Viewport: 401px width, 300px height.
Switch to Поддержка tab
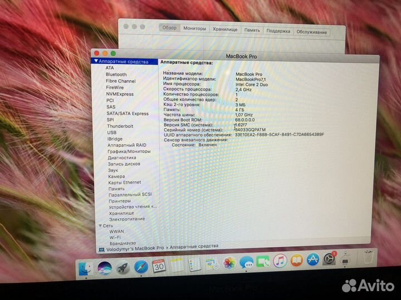[278, 31]
